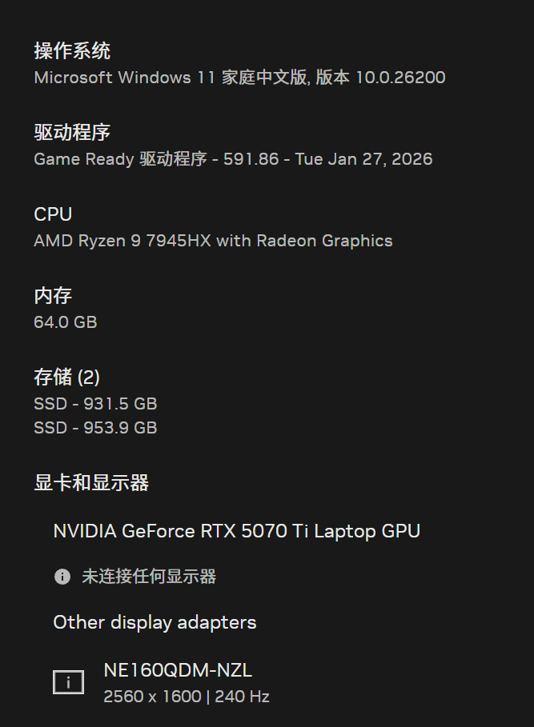
Task: Select the 存储 (2) section heading
Action: tap(66, 377)
